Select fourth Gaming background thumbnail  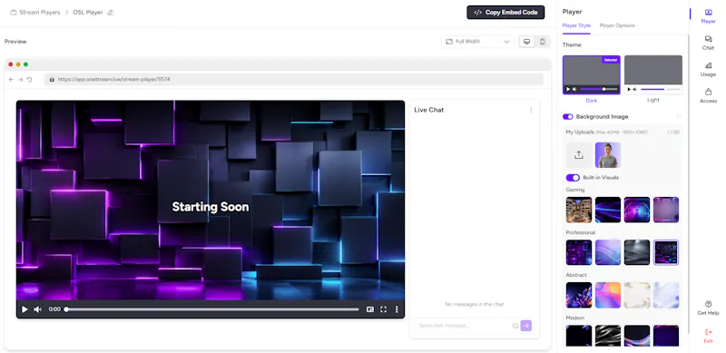[666, 210]
